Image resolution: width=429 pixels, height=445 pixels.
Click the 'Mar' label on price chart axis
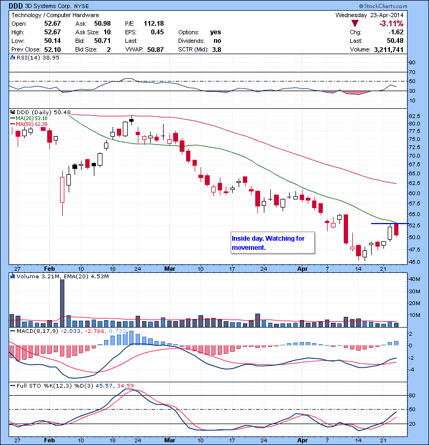[x=169, y=269]
